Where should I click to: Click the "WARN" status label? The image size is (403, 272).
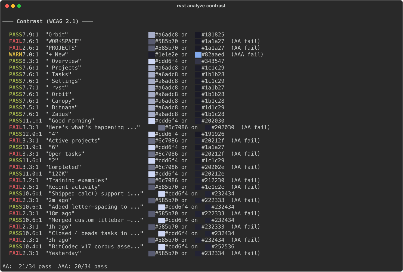pos(15,55)
